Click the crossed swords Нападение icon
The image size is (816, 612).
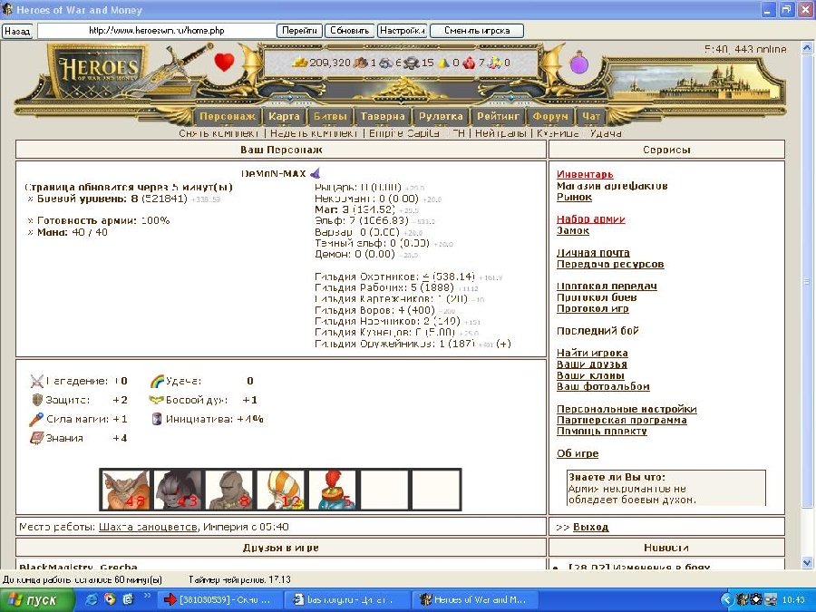click(36, 381)
